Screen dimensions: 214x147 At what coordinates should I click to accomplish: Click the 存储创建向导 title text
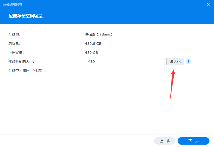pyautogui.click(x=13, y=4)
